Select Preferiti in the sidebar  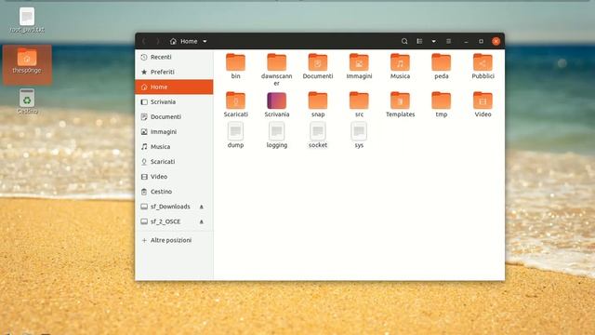click(x=174, y=72)
